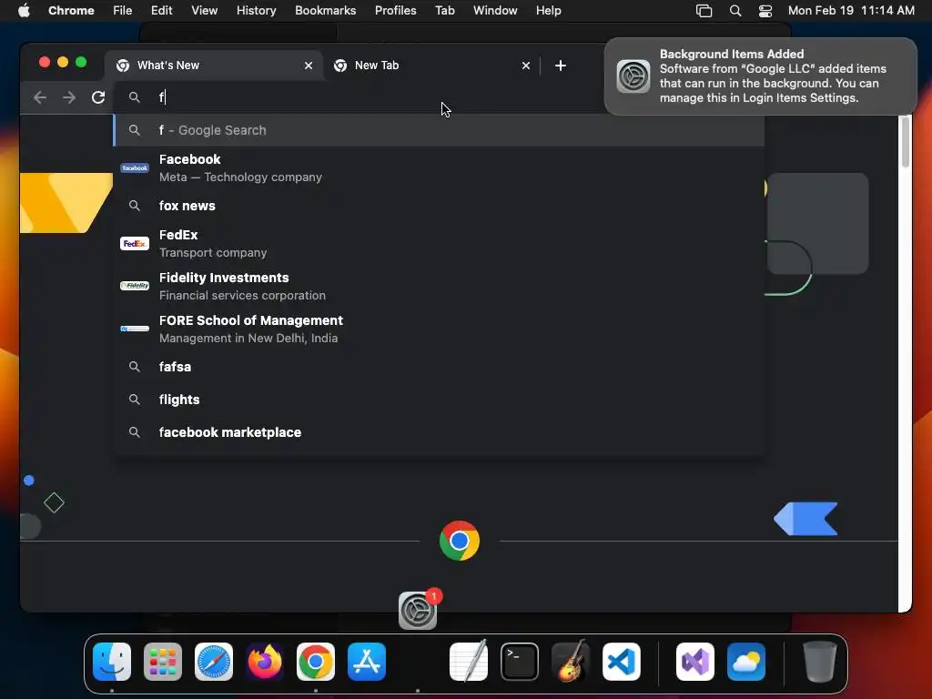Close the What's New tab
This screenshot has width=932, height=699.
[309, 66]
